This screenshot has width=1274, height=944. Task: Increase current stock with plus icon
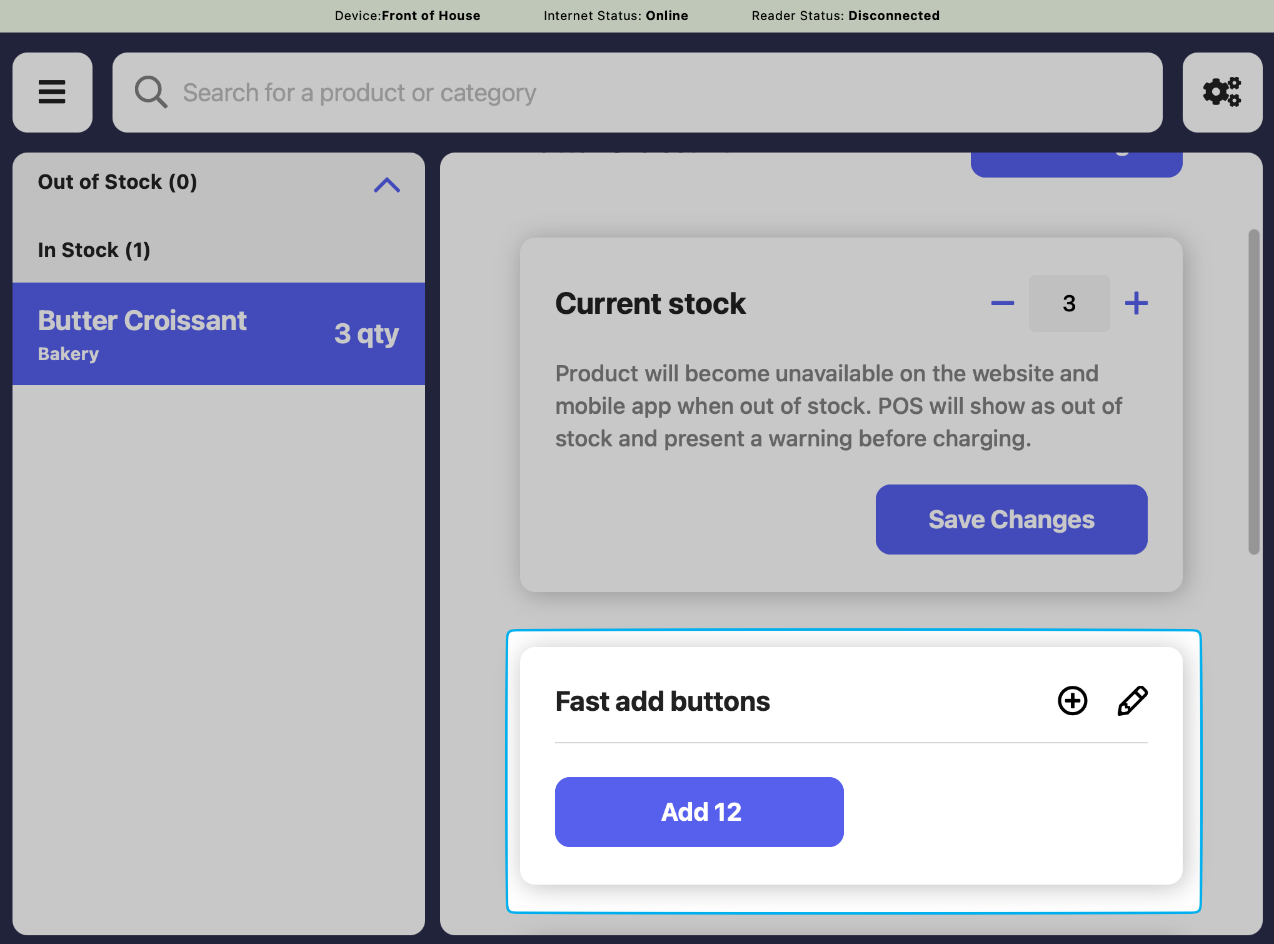pos(1136,304)
